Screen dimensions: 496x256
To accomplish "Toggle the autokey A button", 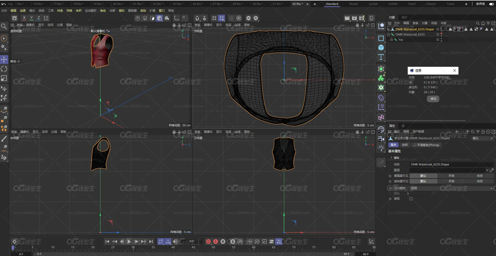I will tap(216, 242).
